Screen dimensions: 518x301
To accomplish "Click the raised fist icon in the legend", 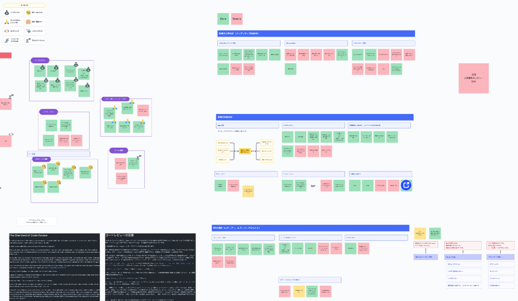I will pos(28,22).
